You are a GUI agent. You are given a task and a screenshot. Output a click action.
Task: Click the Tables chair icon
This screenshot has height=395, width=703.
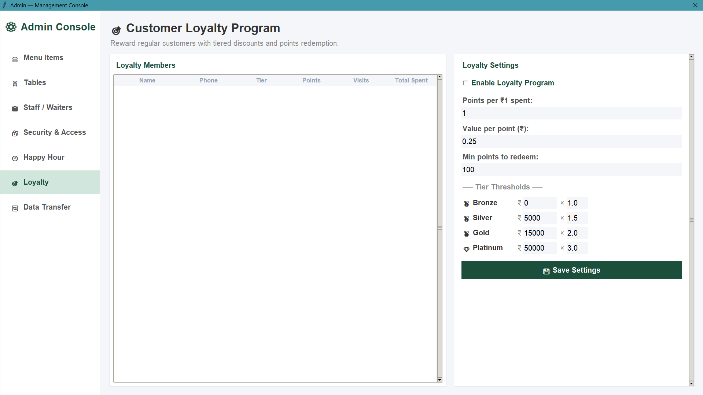15,84
